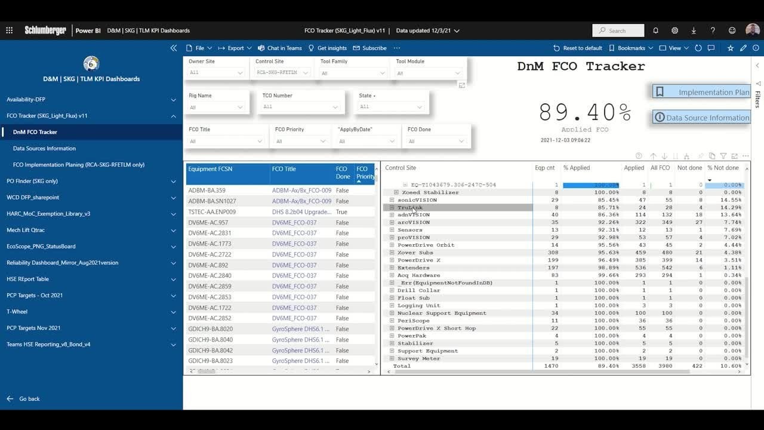Open the app launcher grid icon
This screenshot has width=764, height=430.
click(x=9, y=30)
